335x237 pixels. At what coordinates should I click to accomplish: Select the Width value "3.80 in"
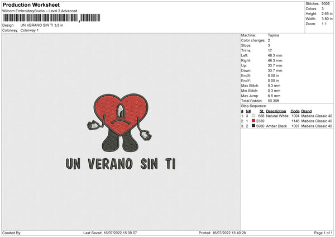(327, 19)
